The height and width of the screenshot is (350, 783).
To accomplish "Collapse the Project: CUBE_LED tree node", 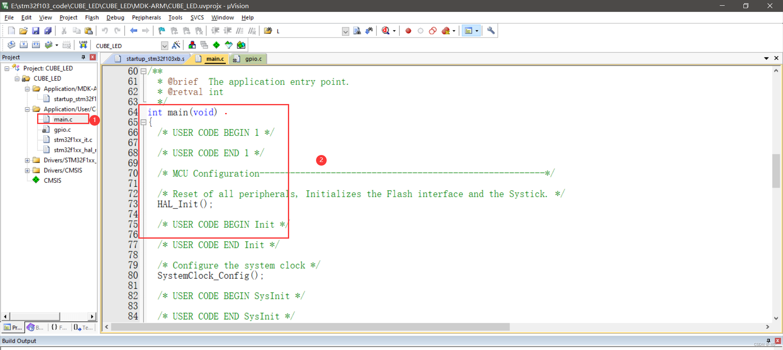I will click(7, 69).
